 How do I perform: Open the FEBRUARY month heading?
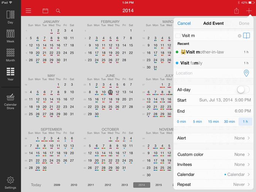coord(110,21)
